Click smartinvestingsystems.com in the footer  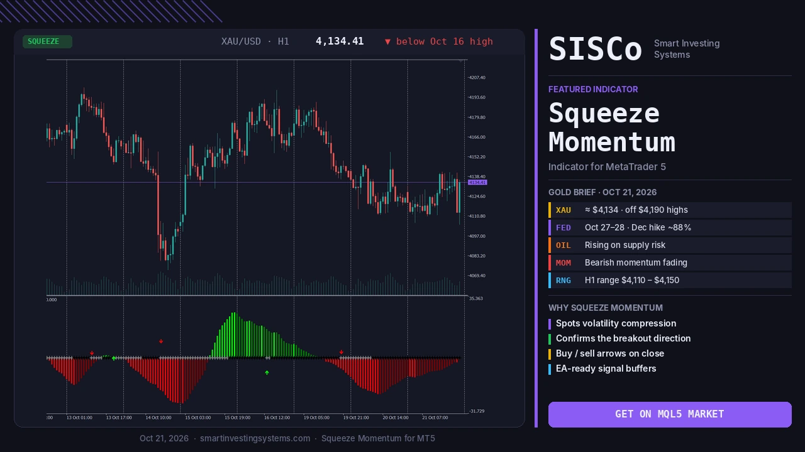(x=255, y=438)
